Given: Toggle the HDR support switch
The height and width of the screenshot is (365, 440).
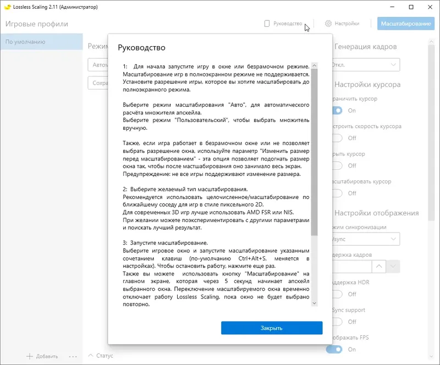Looking at the screenshot, I should [338, 294].
